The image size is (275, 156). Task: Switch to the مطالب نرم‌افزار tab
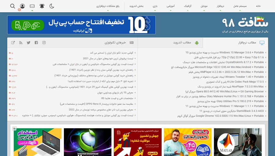click(235, 43)
